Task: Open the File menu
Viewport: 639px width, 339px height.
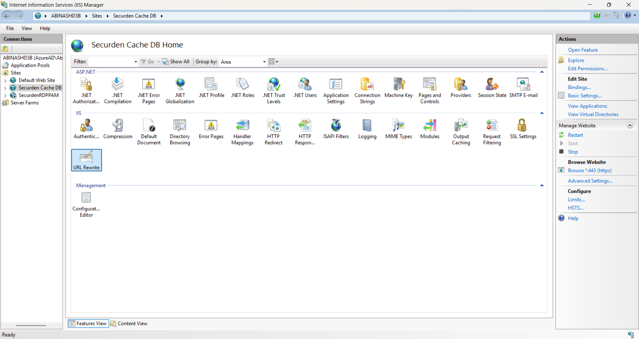Action: click(x=10, y=28)
